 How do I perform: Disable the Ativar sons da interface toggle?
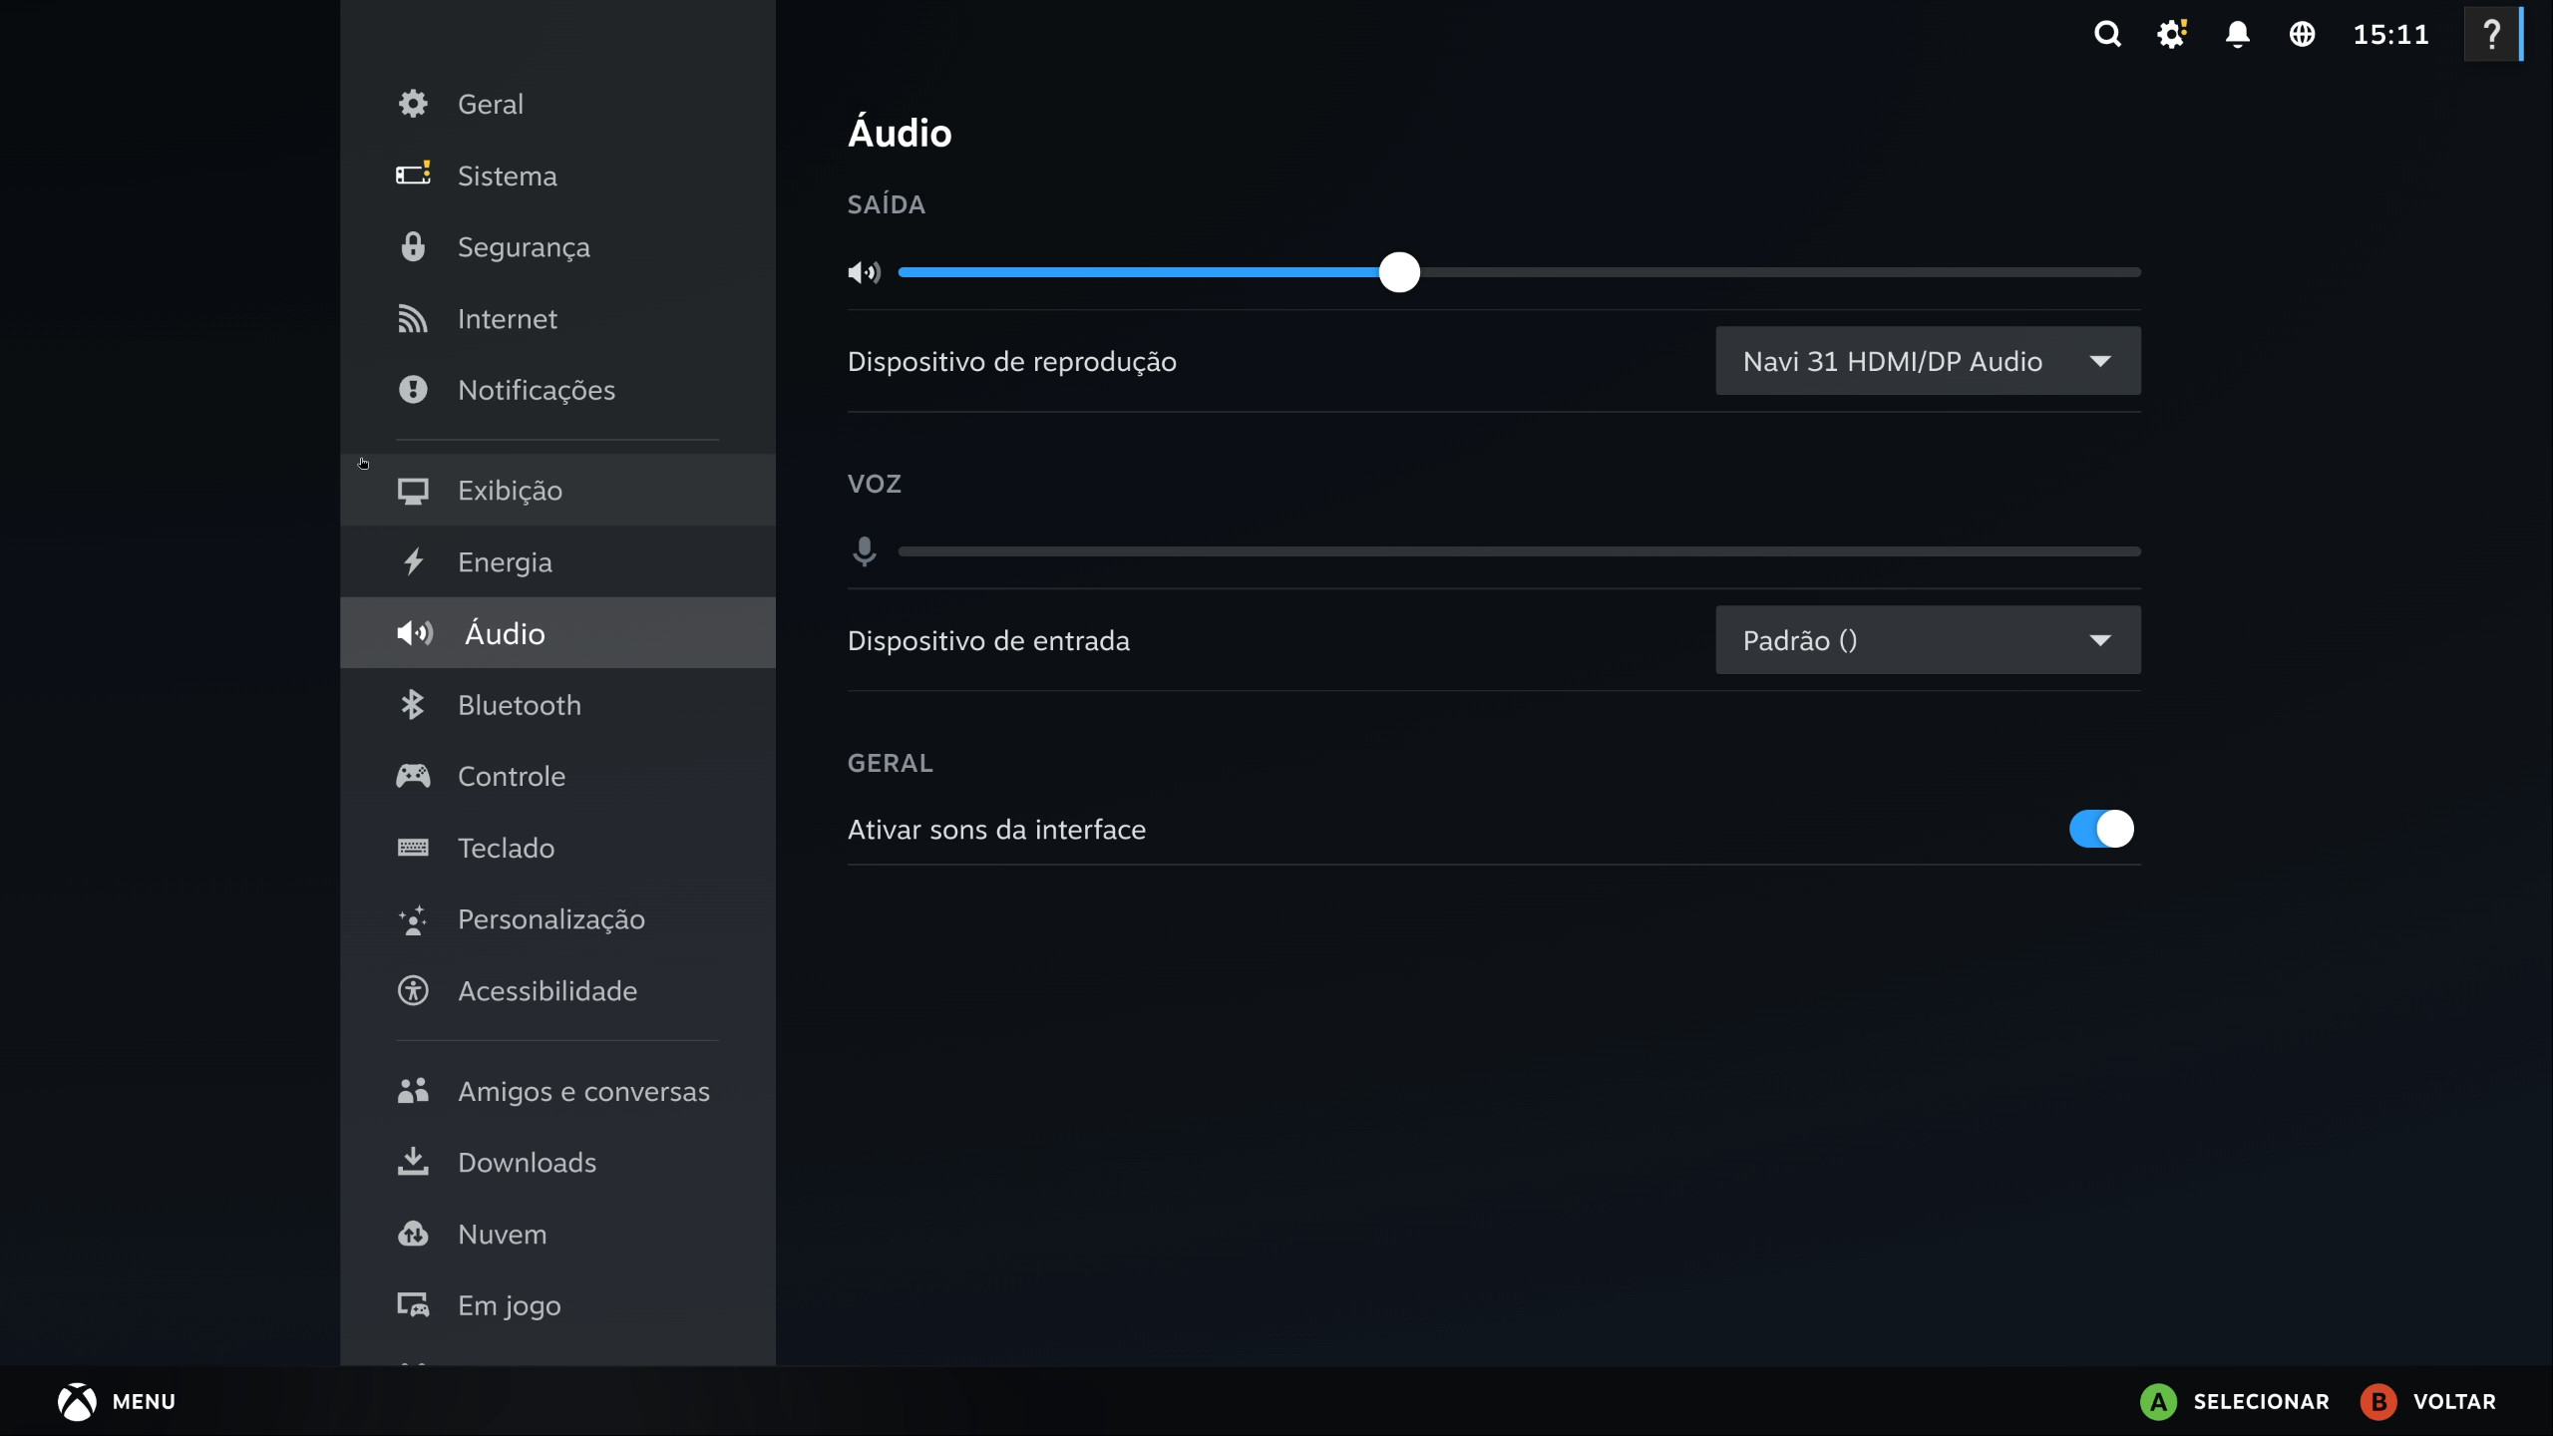[x=2100, y=829]
